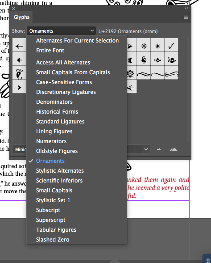Open the Show dropdown set to Ornaments
The image size is (211, 263).
coord(61,31)
